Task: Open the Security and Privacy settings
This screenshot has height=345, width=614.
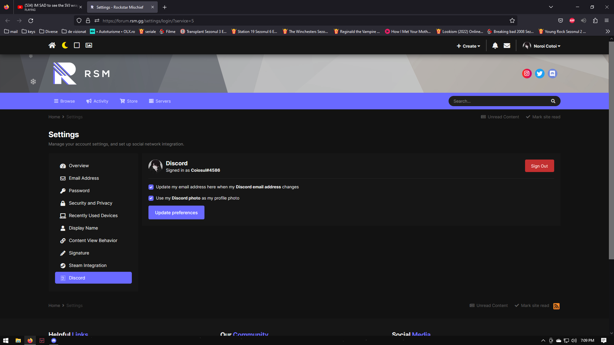Action: pyautogui.click(x=91, y=203)
